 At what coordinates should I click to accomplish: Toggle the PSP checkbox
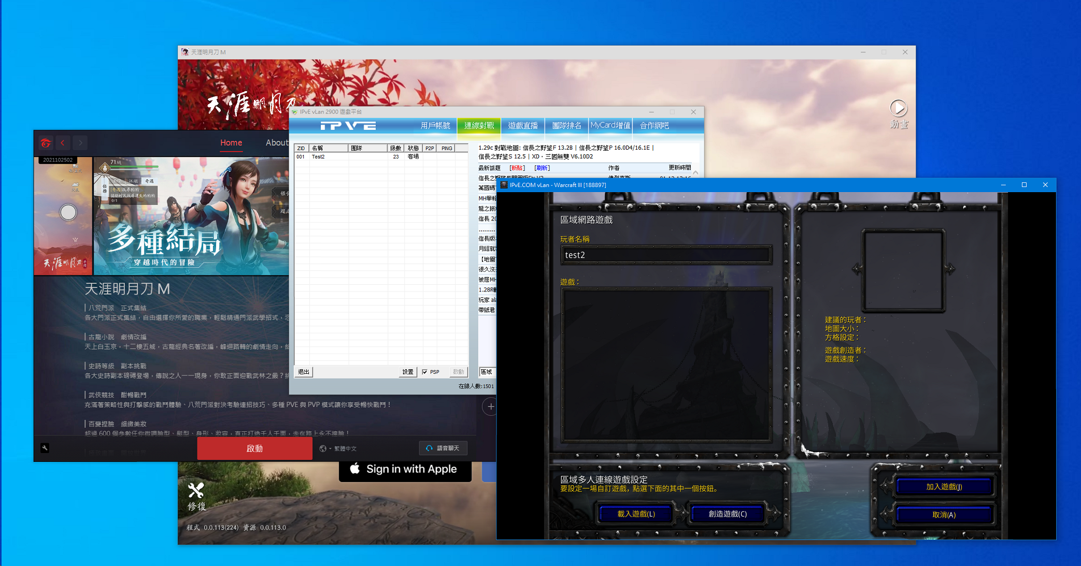(x=425, y=372)
